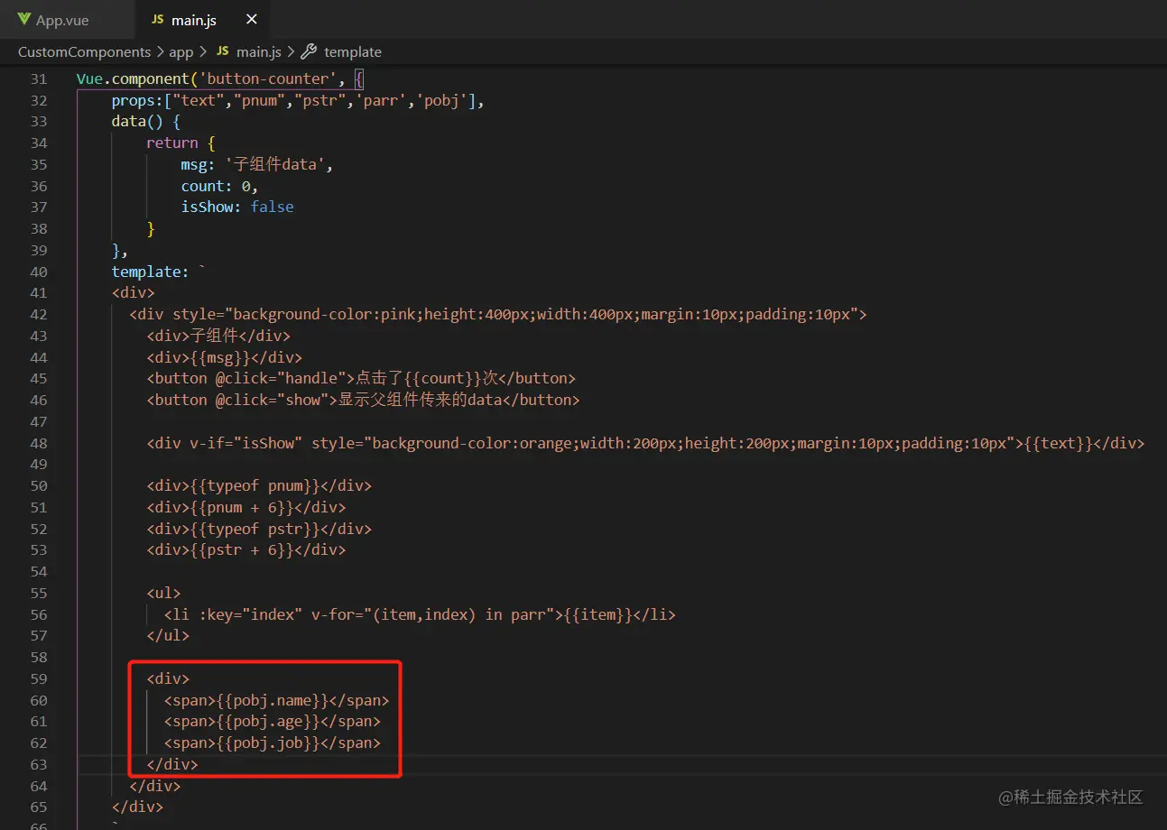Click the @click="handle" attribute

point(282,378)
